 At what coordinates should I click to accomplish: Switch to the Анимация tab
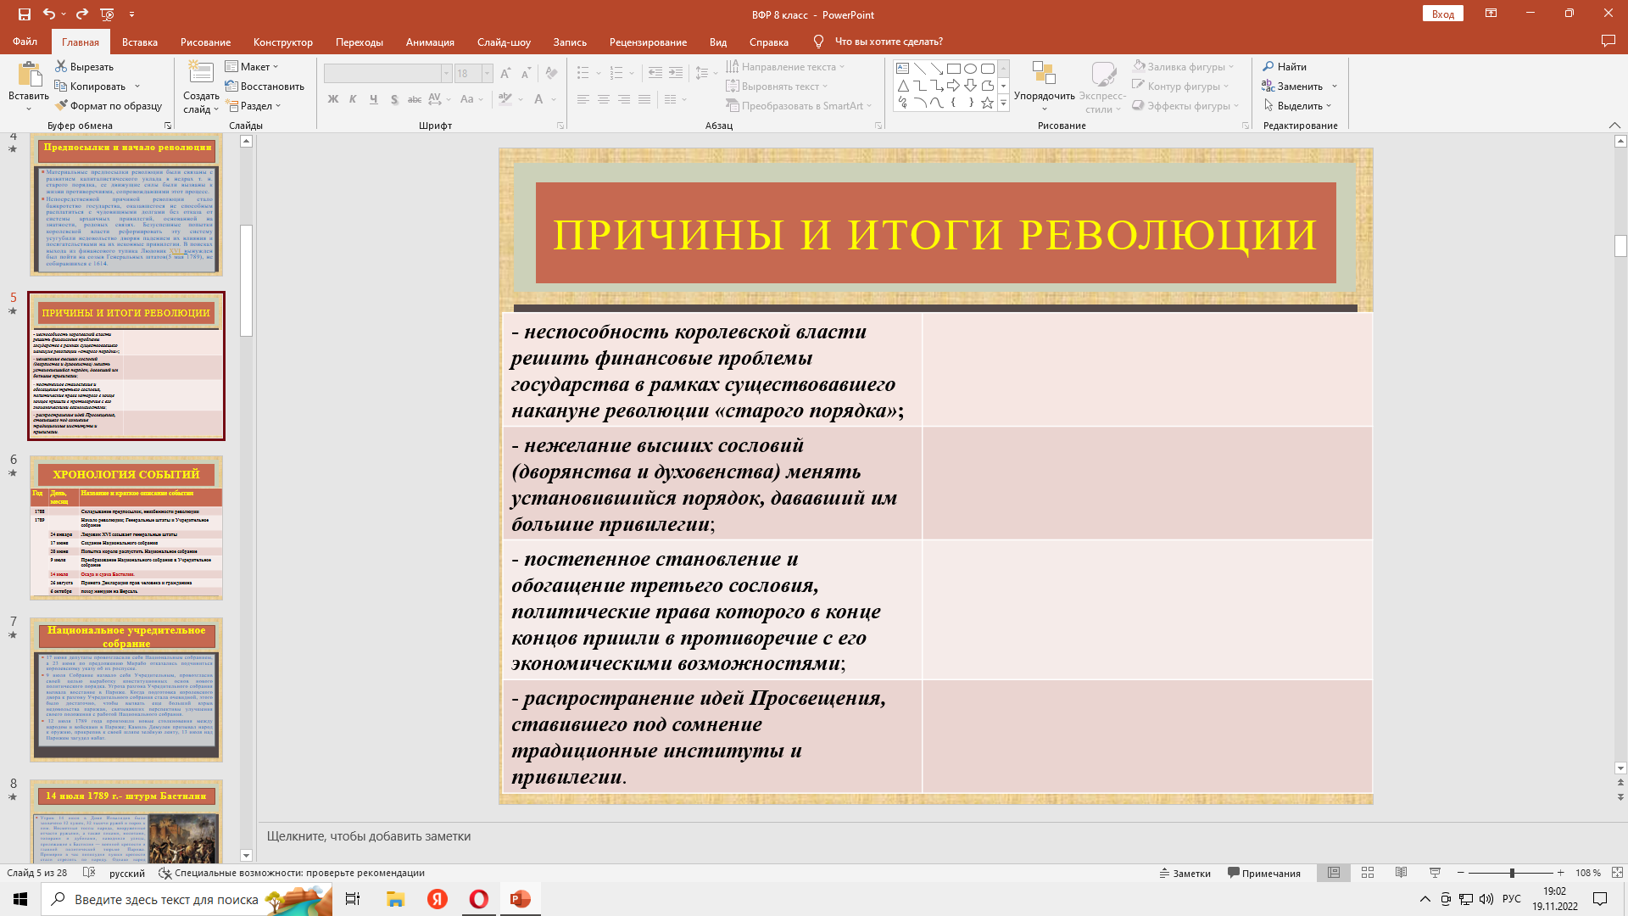pos(430,42)
